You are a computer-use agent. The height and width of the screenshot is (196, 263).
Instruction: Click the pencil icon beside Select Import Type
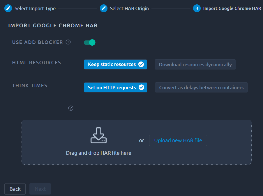coord(8,8)
